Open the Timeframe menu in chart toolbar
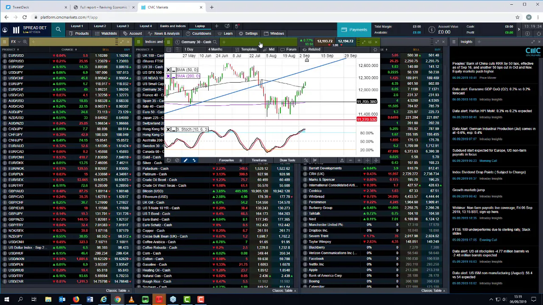This screenshot has width=543, height=305. (259, 160)
